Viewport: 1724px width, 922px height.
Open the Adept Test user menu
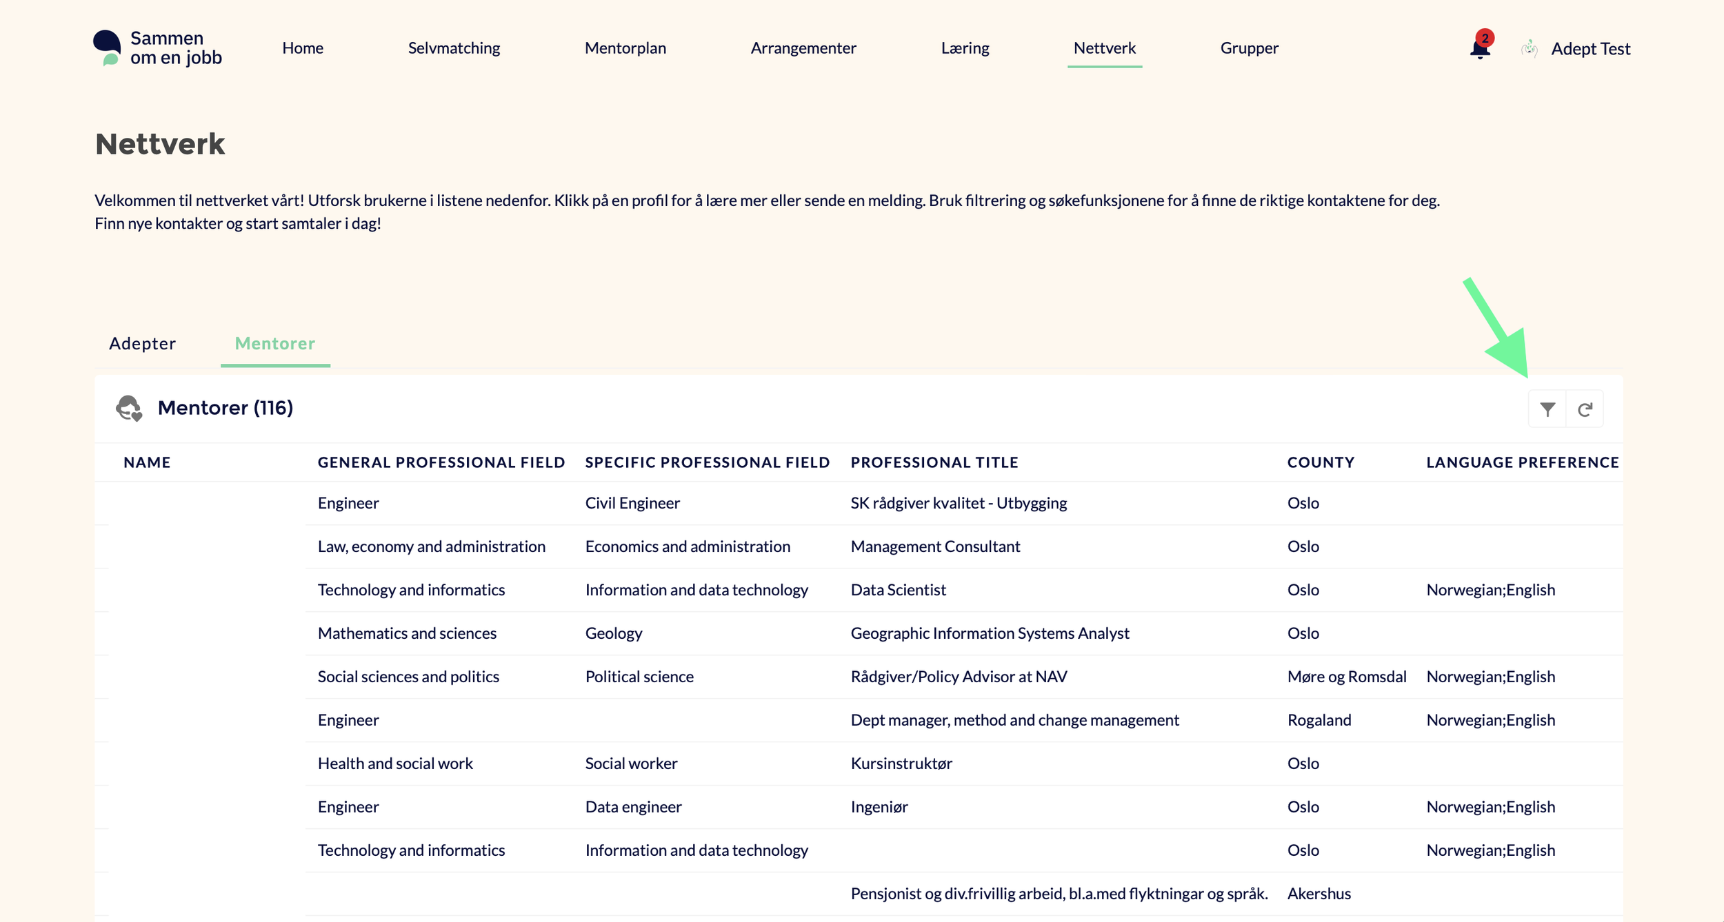point(1590,49)
